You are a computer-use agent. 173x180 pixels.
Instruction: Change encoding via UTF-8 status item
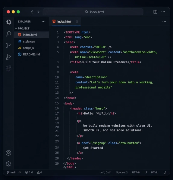pyautogui.click(x=136, y=172)
